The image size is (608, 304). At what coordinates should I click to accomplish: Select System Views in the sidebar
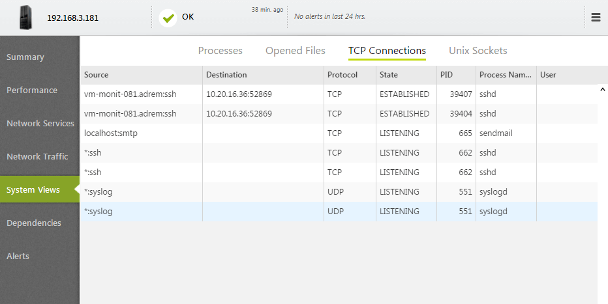point(40,189)
